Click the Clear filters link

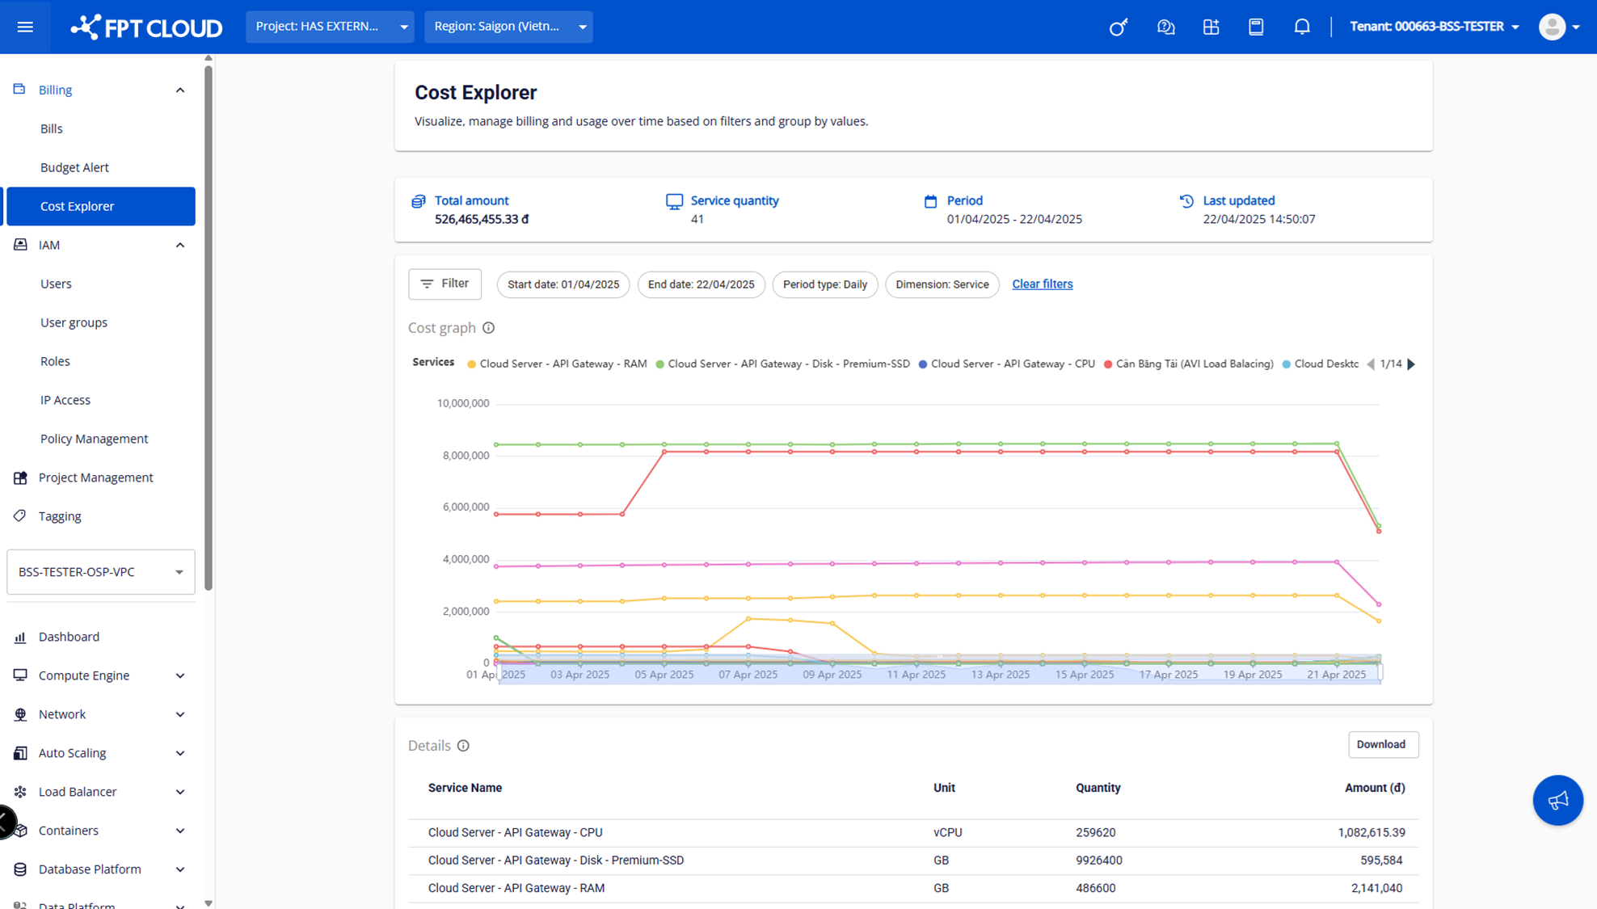[1042, 284]
